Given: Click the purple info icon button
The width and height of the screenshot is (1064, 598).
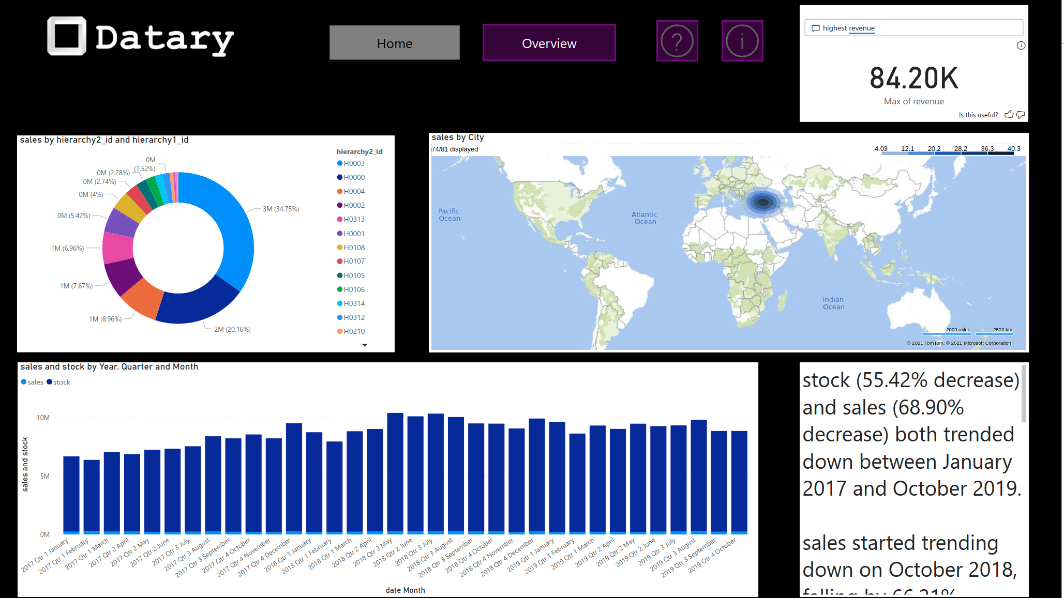Looking at the screenshot, I should pyautogui.click(x=742, y=41).
